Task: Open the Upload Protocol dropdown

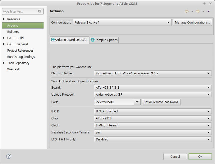Action: click(x=153, y=95)
